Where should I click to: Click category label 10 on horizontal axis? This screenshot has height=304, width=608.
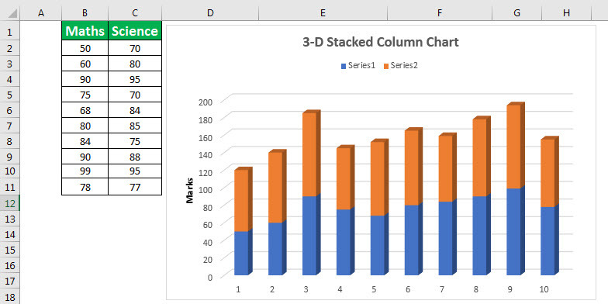point(544,289)
